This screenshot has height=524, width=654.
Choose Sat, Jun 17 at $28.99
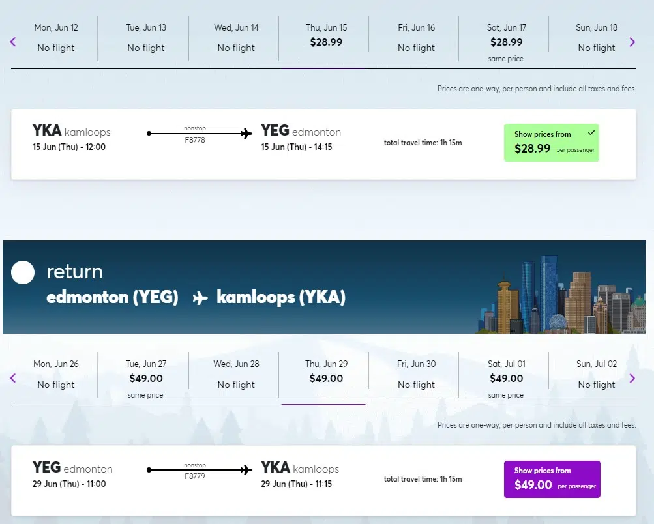point(506,42)
